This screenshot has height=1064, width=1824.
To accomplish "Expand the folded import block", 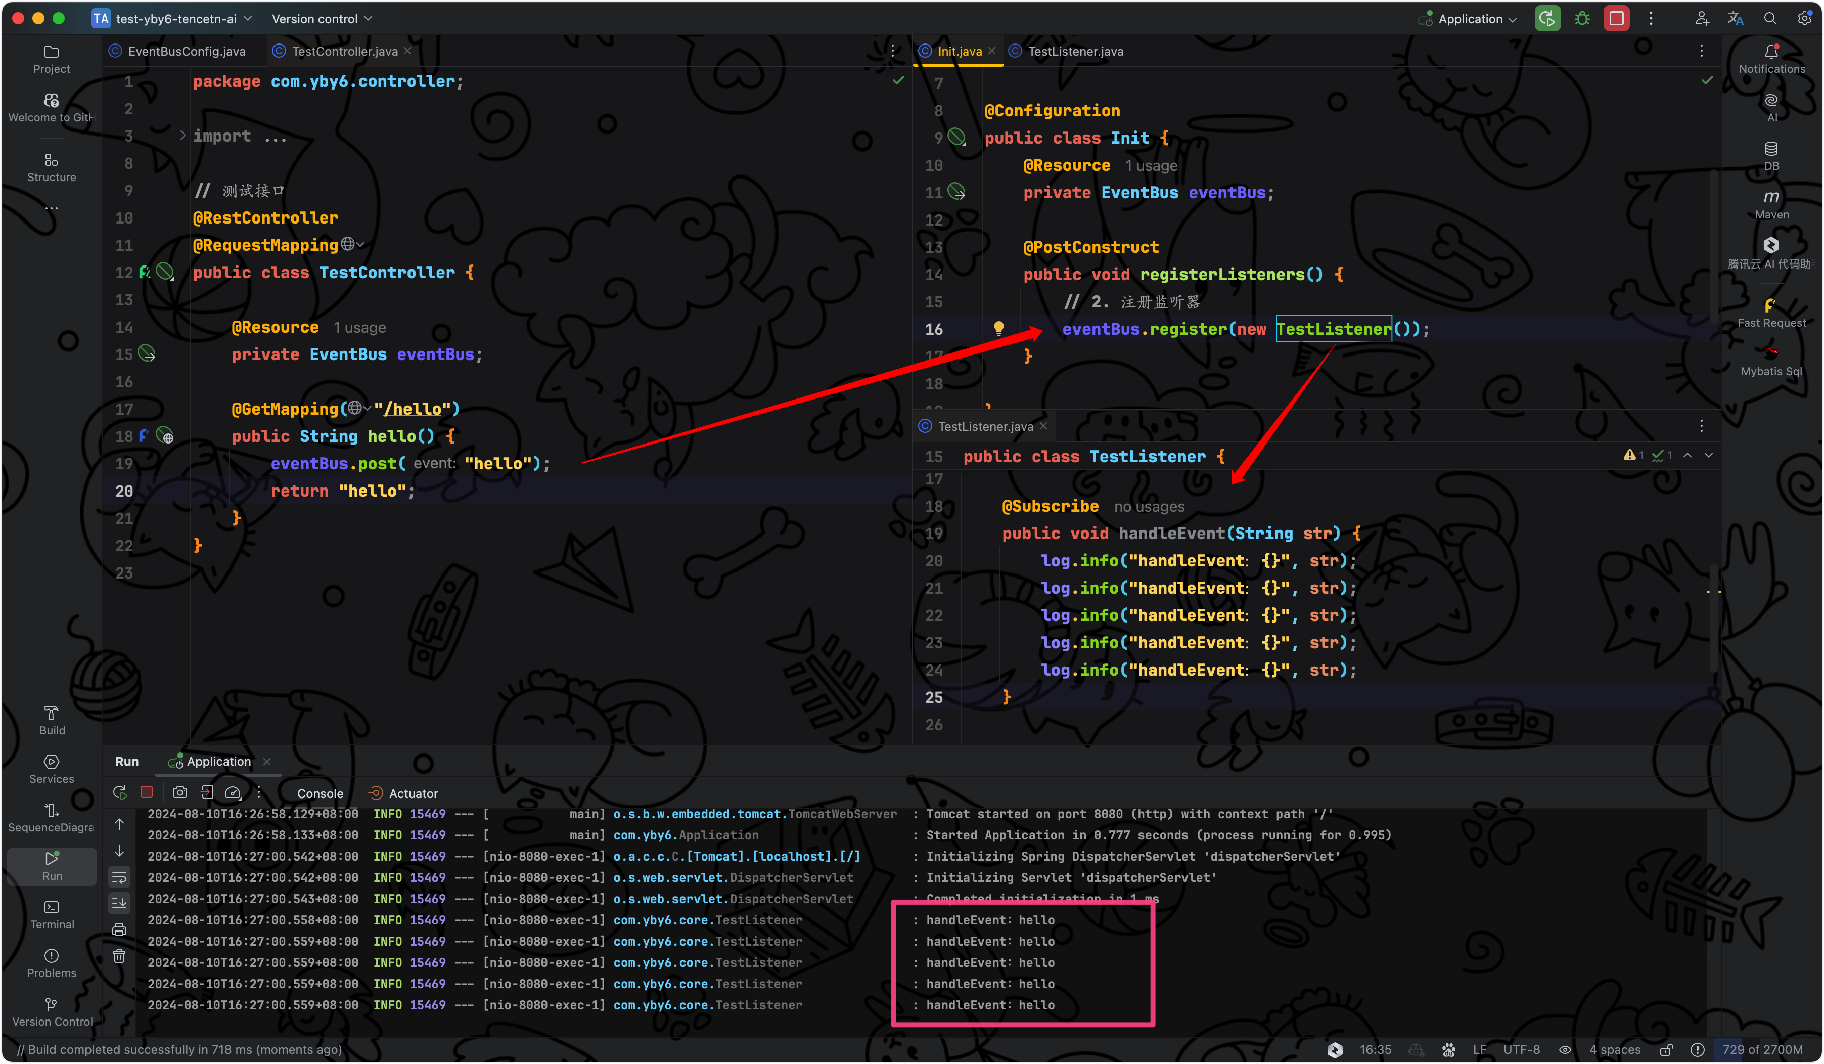I will click(183, 136).
